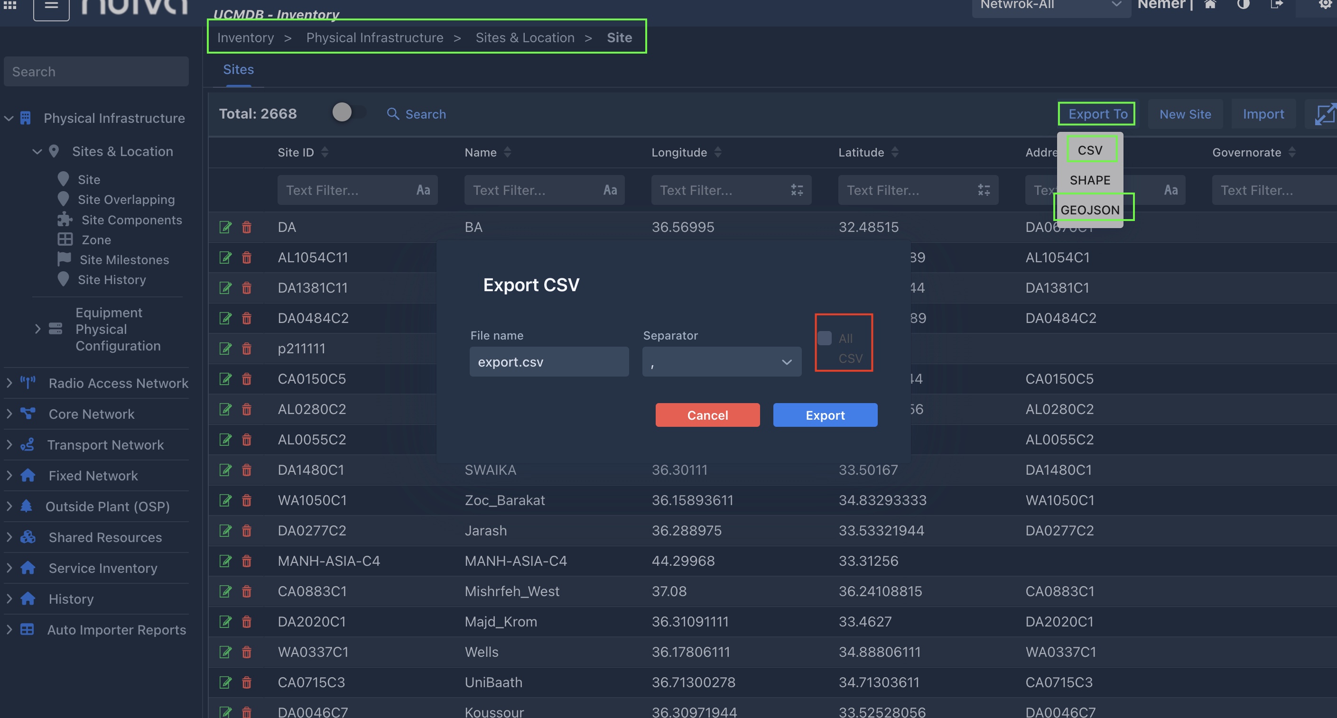Delete the DA1480C1 site row
The height and width of the screenshot is (718, 1337).
pos(247,470)
